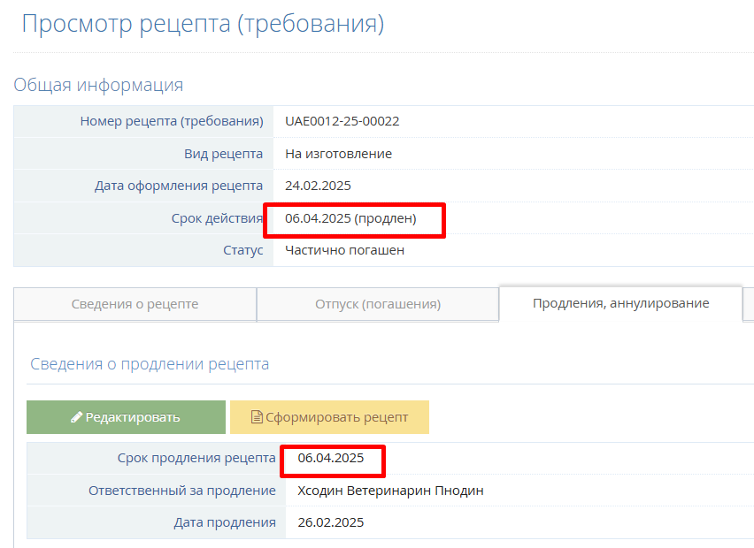The image size is (754, 548).
Task: Click the Частично погашен status value
Action: pyautogui.click(x=344, y=250)
